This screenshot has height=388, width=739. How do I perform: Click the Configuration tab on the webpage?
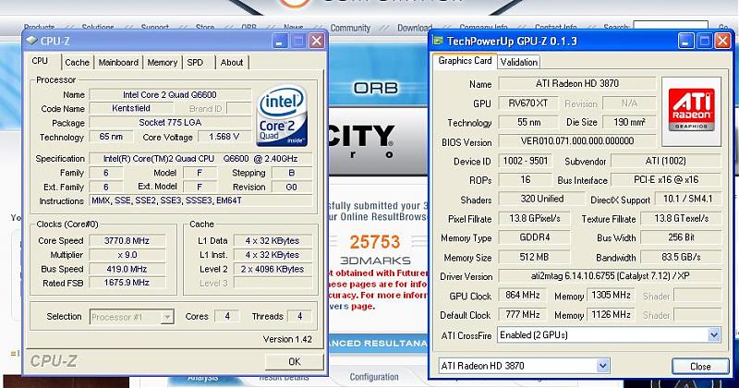tap(374, 377)
